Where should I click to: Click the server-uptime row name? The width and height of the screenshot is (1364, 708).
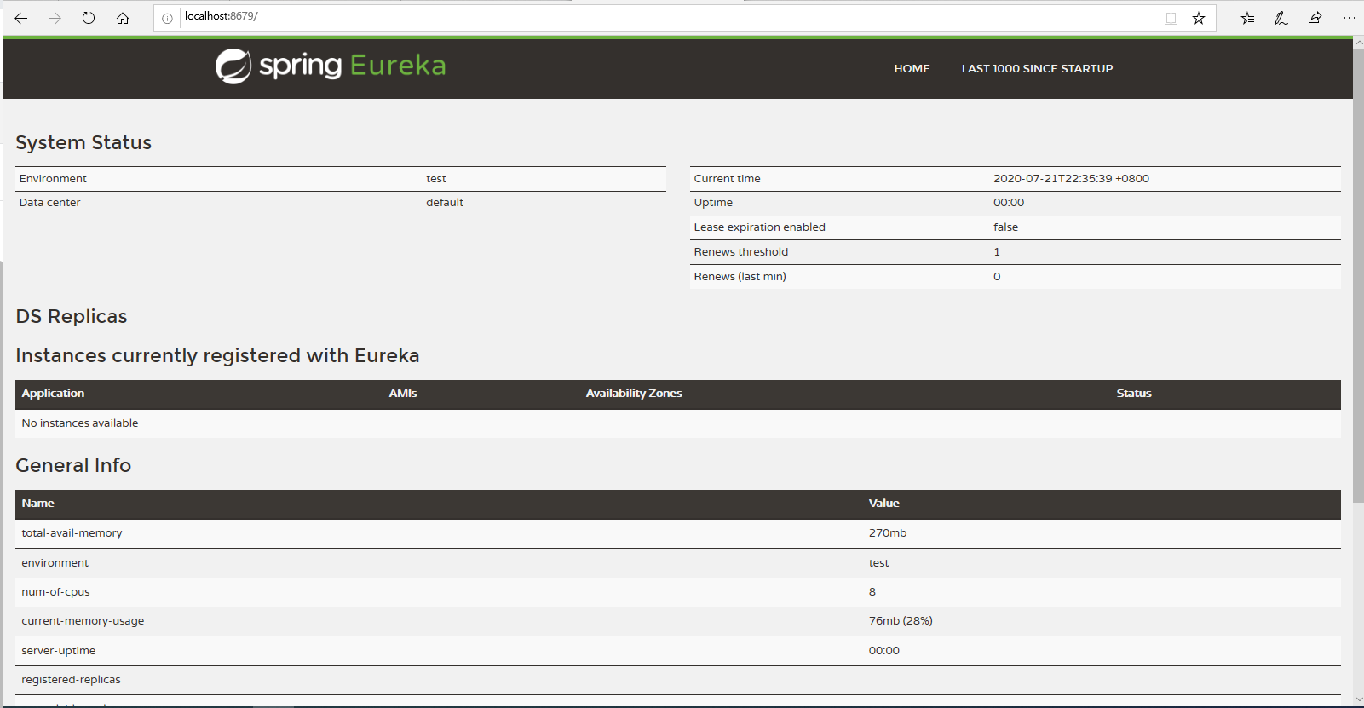(58, 651)
